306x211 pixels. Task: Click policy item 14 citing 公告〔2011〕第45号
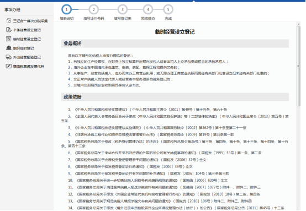[176, 208]
